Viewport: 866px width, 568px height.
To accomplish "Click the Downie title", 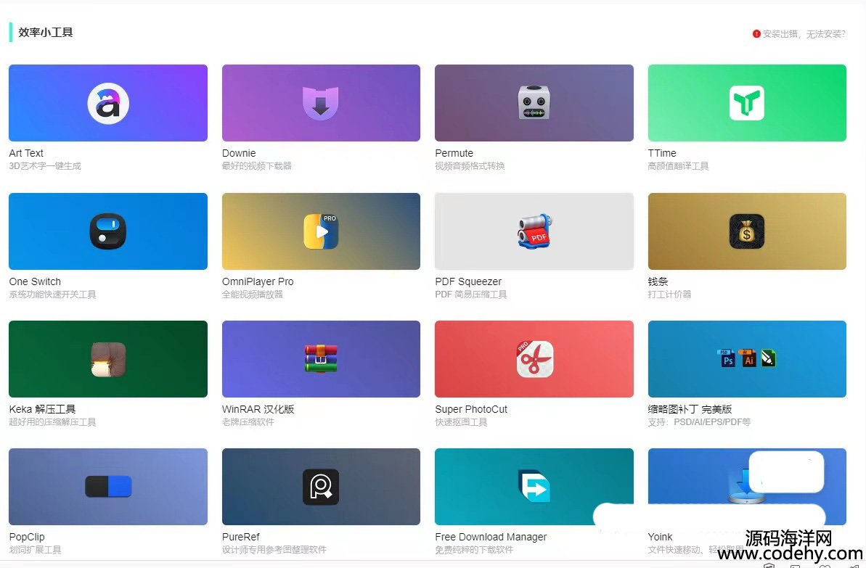I will pos(239,153).
